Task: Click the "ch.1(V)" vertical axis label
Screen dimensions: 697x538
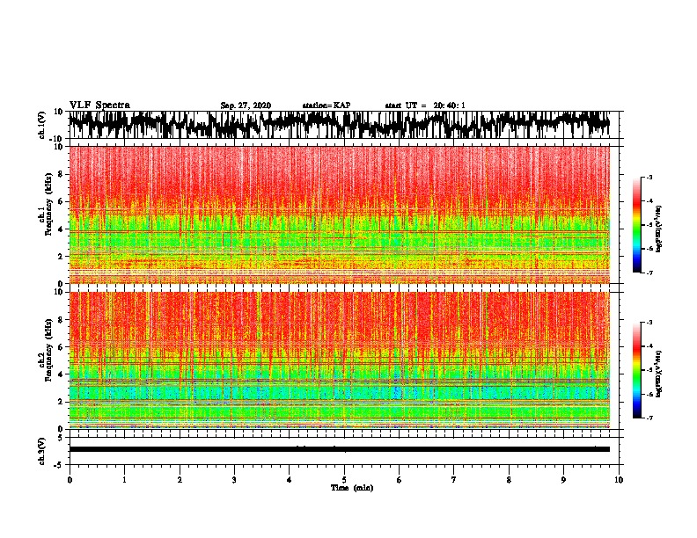Action: pos(42,125)
